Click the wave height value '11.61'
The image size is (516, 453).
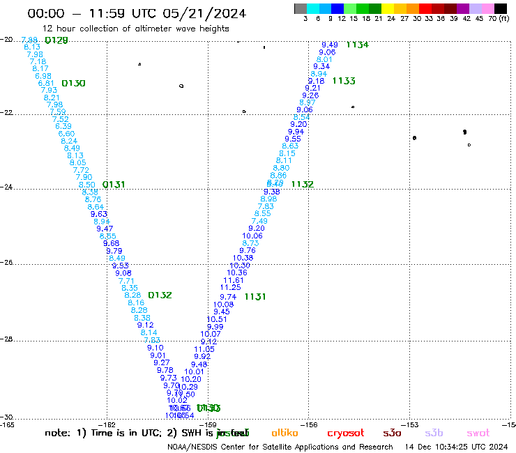234,280
